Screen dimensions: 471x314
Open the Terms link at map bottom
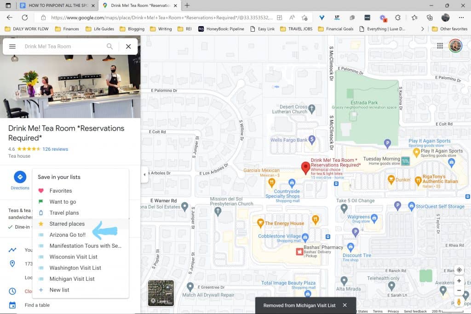click(x=378, y=311)
